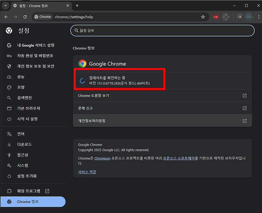
Task: Open the Chromium project link
Action: click(102, 158)
